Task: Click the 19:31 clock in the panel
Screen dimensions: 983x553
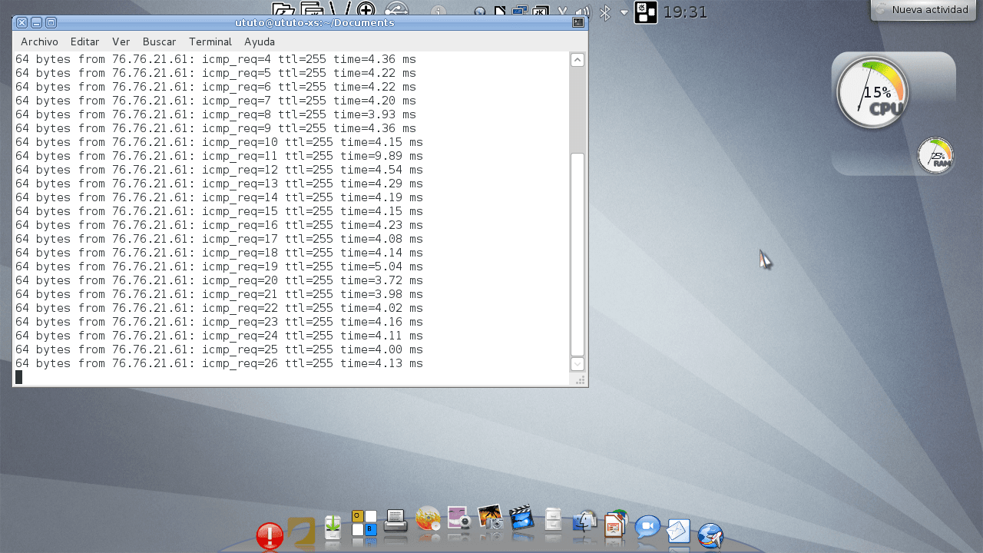Action: [x=685, y=12]
